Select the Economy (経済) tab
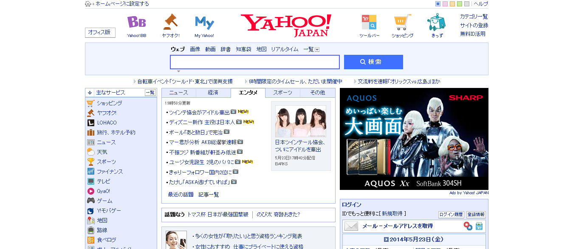This screenshot has height=249, width=573. point(213,93)
